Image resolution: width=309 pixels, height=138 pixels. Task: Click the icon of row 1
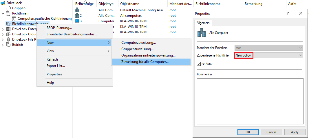tap(77, 10)
